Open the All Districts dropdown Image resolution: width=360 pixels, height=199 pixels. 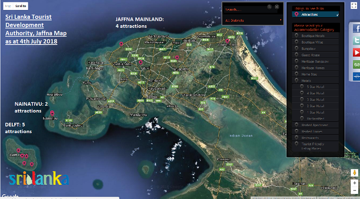[x=253, y=20]
